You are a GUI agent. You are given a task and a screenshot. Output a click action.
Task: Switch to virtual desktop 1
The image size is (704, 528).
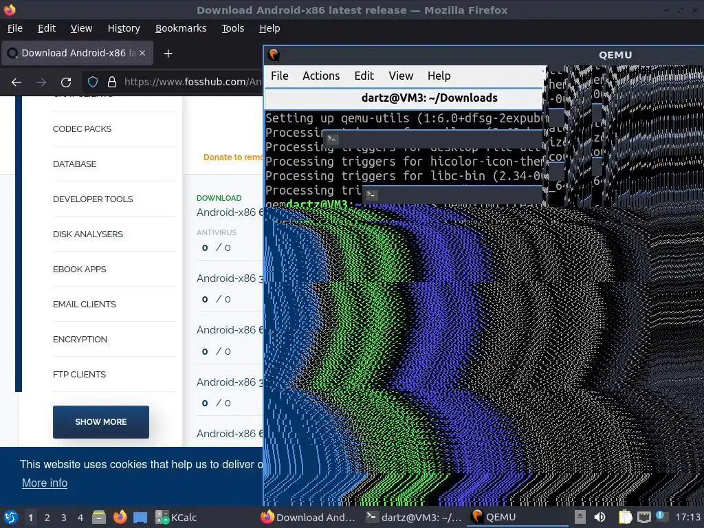[x=30, y=518]
